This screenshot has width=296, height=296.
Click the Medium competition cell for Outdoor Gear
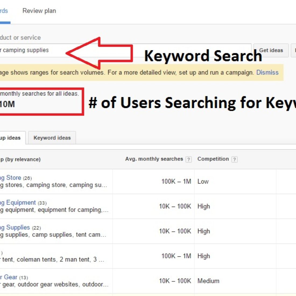tap(208, 281)
